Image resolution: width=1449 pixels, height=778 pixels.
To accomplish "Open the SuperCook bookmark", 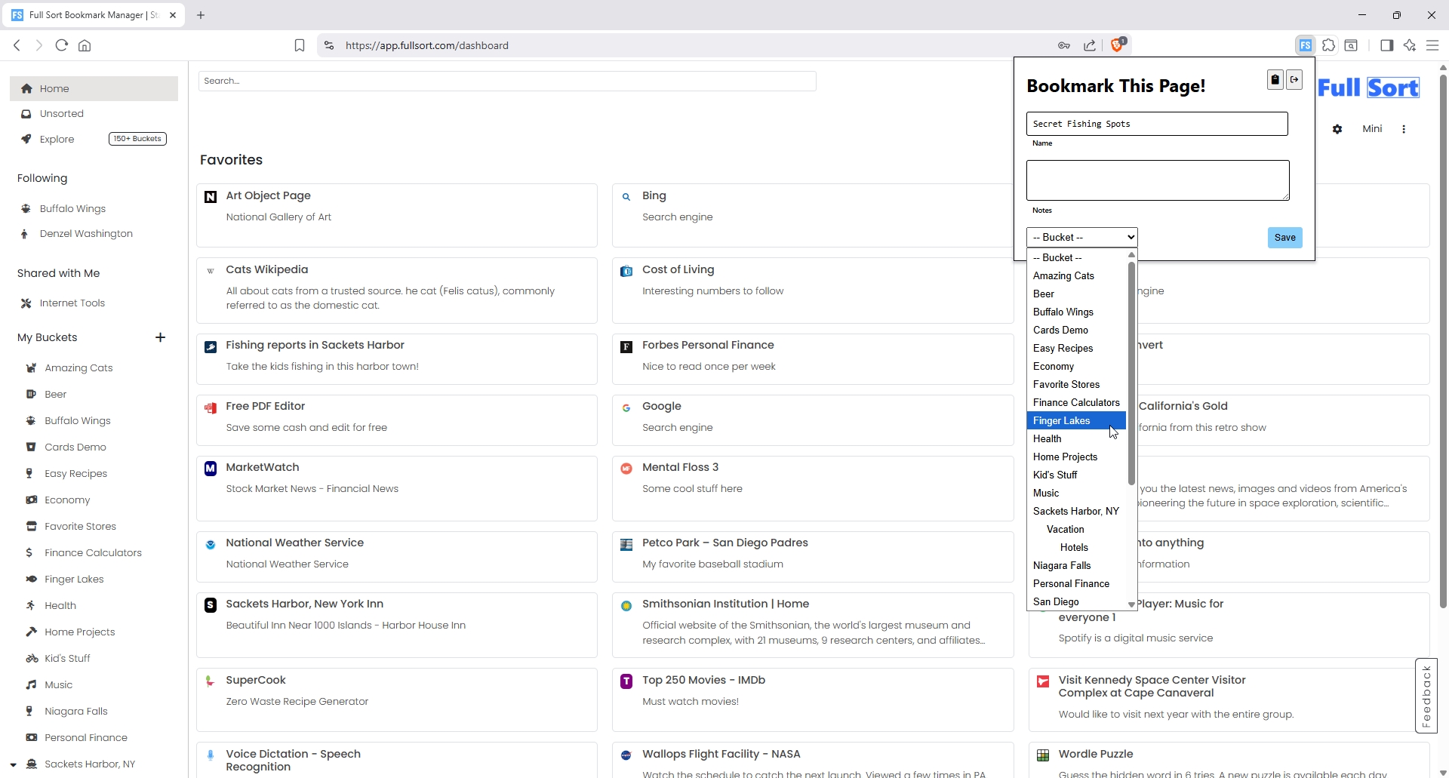I will tap(255, 680).
